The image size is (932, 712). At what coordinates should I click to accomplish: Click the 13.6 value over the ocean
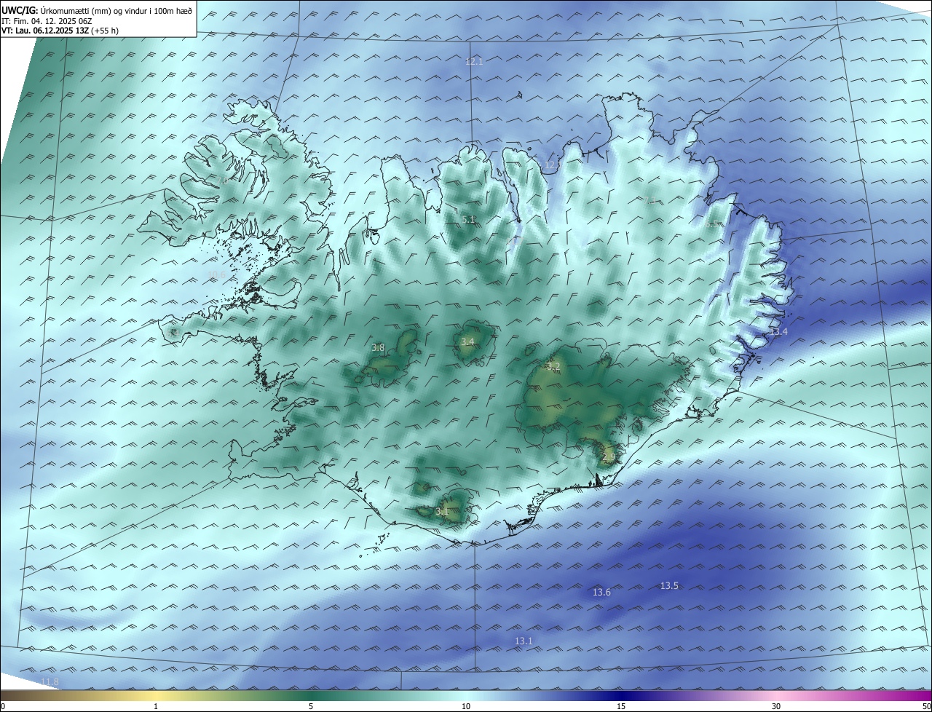coord(601,593)
